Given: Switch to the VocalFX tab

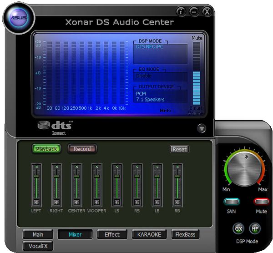Looking at the screenshot, I should pos(38,246).
